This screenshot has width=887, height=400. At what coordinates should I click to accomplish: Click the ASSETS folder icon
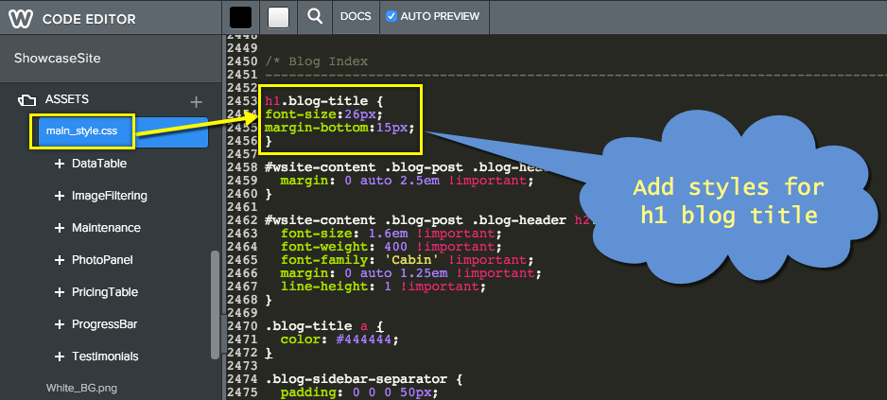point(26,99)
